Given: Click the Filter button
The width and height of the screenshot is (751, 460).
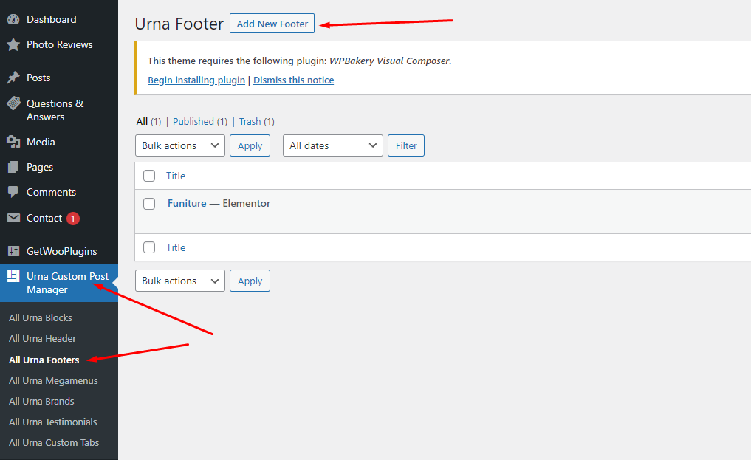Looking at the screenshot, I should pos(406,145).
